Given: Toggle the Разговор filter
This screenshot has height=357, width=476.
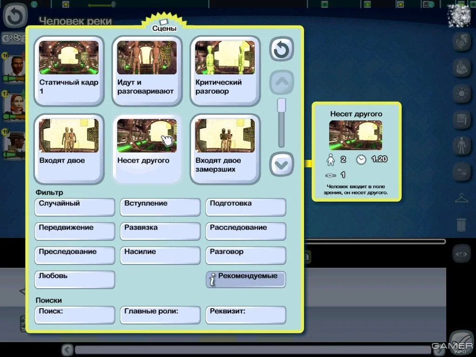Looking at the screenshot, I should click(245, 255).
